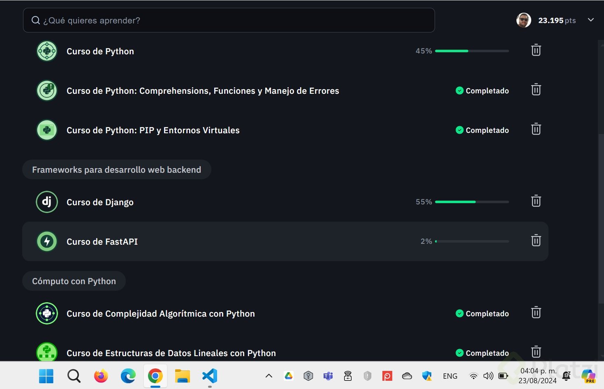Delete the Complejidad Algorítmica con Python course
The image size is (604, 389).
click(536, 313)
